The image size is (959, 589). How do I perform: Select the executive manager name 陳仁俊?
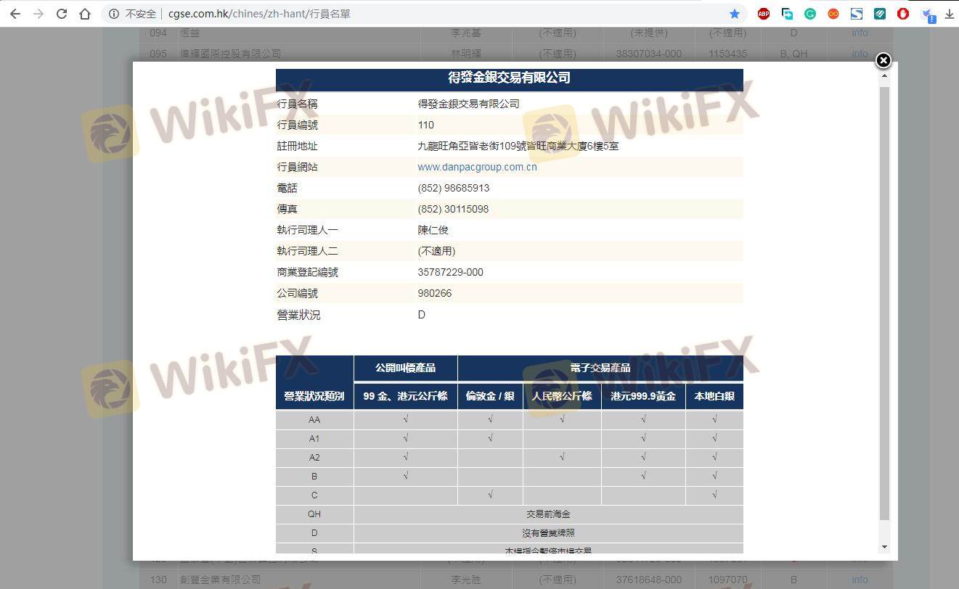click(x=433, y=230)
